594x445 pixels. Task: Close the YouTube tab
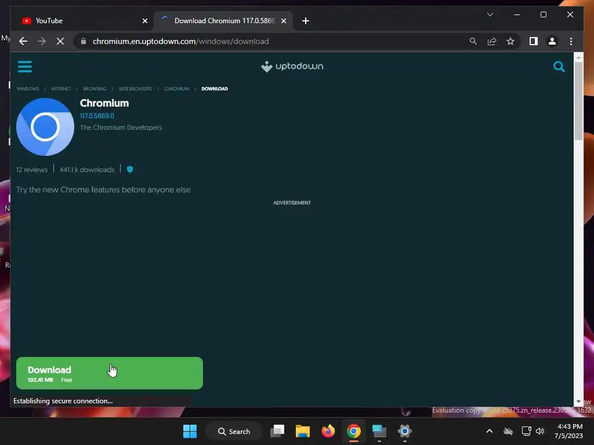pos(144,21)
